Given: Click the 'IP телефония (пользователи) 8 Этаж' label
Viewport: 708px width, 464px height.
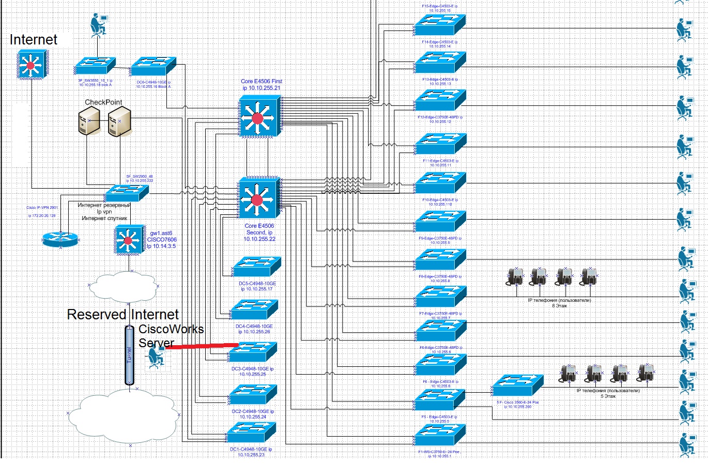Looking at the screenshot, I should [x=559, y=303].
